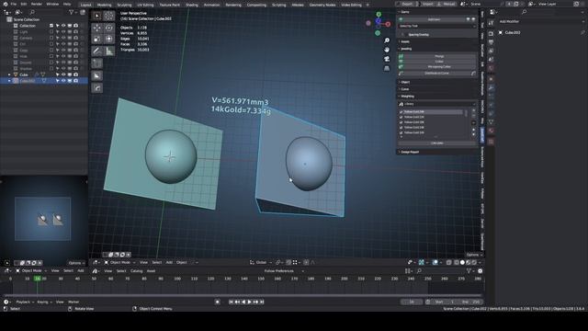Toggle selectability arrow for Collection row
588x331 pixels.
[57, 26]
